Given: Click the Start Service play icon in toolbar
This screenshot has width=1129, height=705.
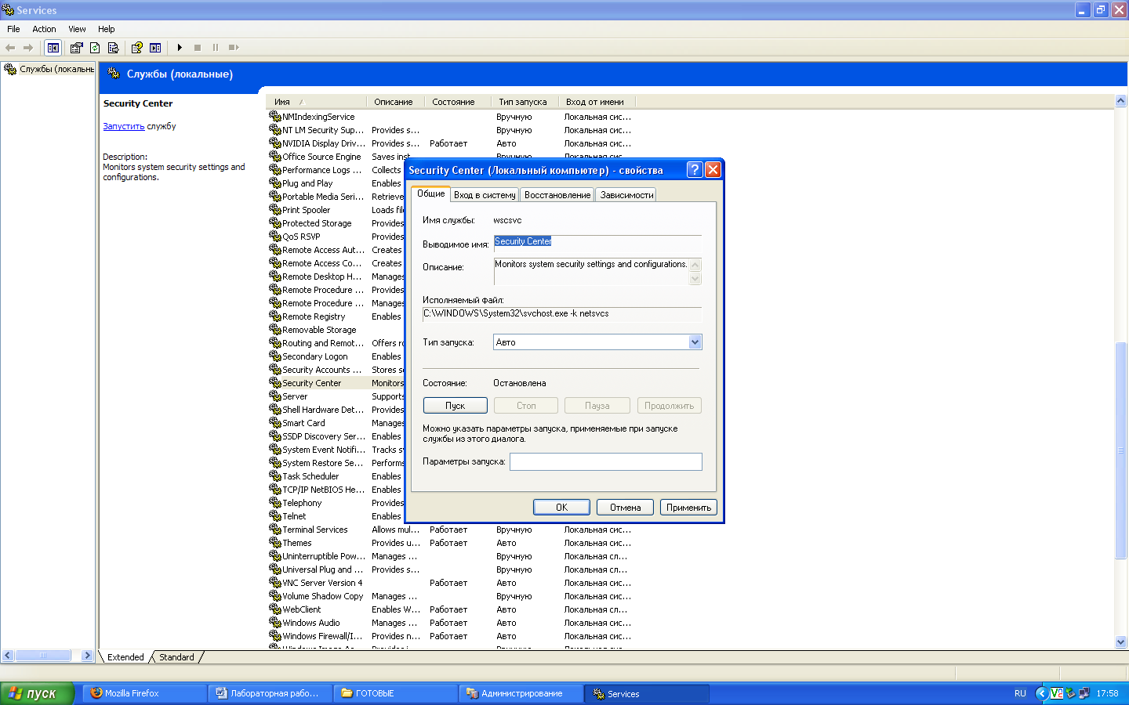Looking at the screenshot, I should 180,48.
